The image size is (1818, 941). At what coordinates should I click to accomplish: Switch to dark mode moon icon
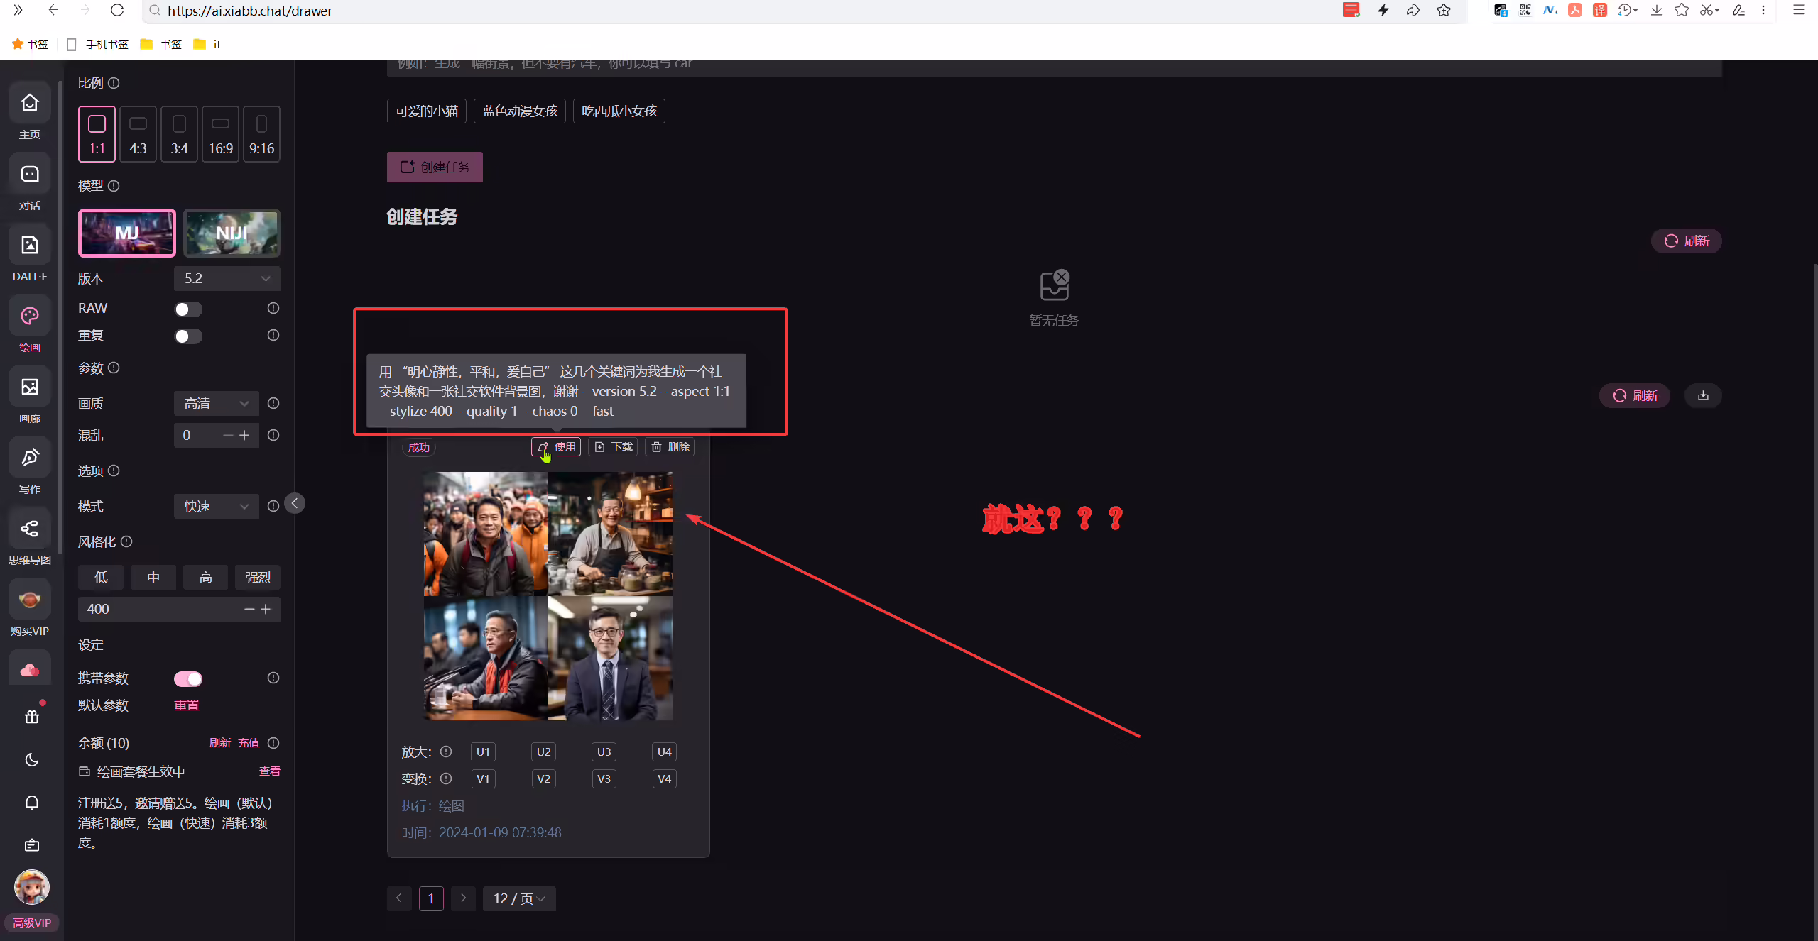[x=32, y=760]
